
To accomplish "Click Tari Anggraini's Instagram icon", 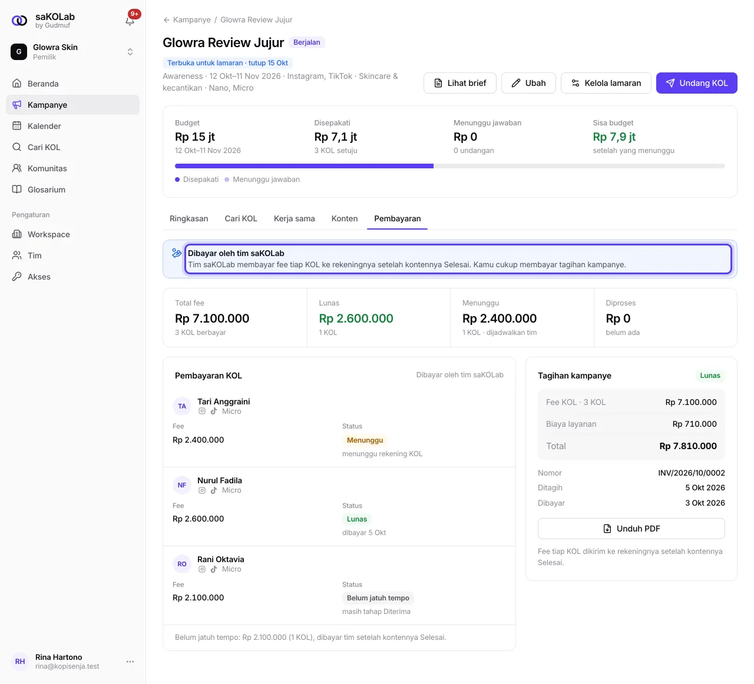I will tap(202, 411).
